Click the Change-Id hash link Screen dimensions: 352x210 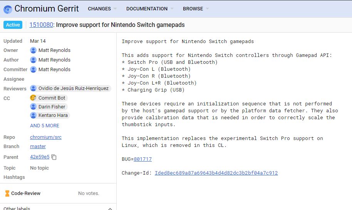coord(216,173)
